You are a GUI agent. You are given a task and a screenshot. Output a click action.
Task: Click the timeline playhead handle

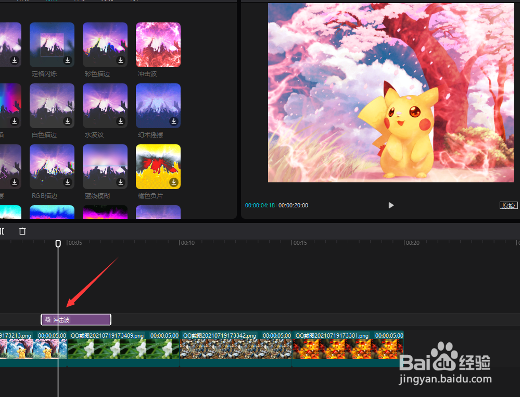point(58,244)
